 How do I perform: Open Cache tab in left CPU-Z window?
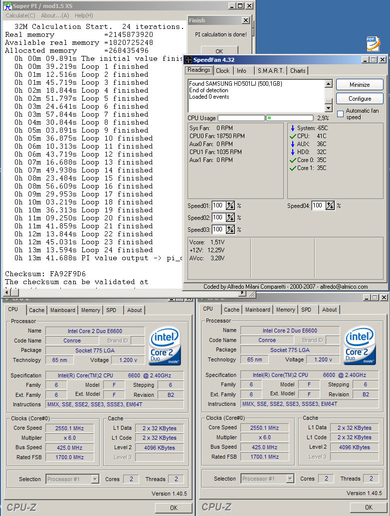(x=36, y=310)
